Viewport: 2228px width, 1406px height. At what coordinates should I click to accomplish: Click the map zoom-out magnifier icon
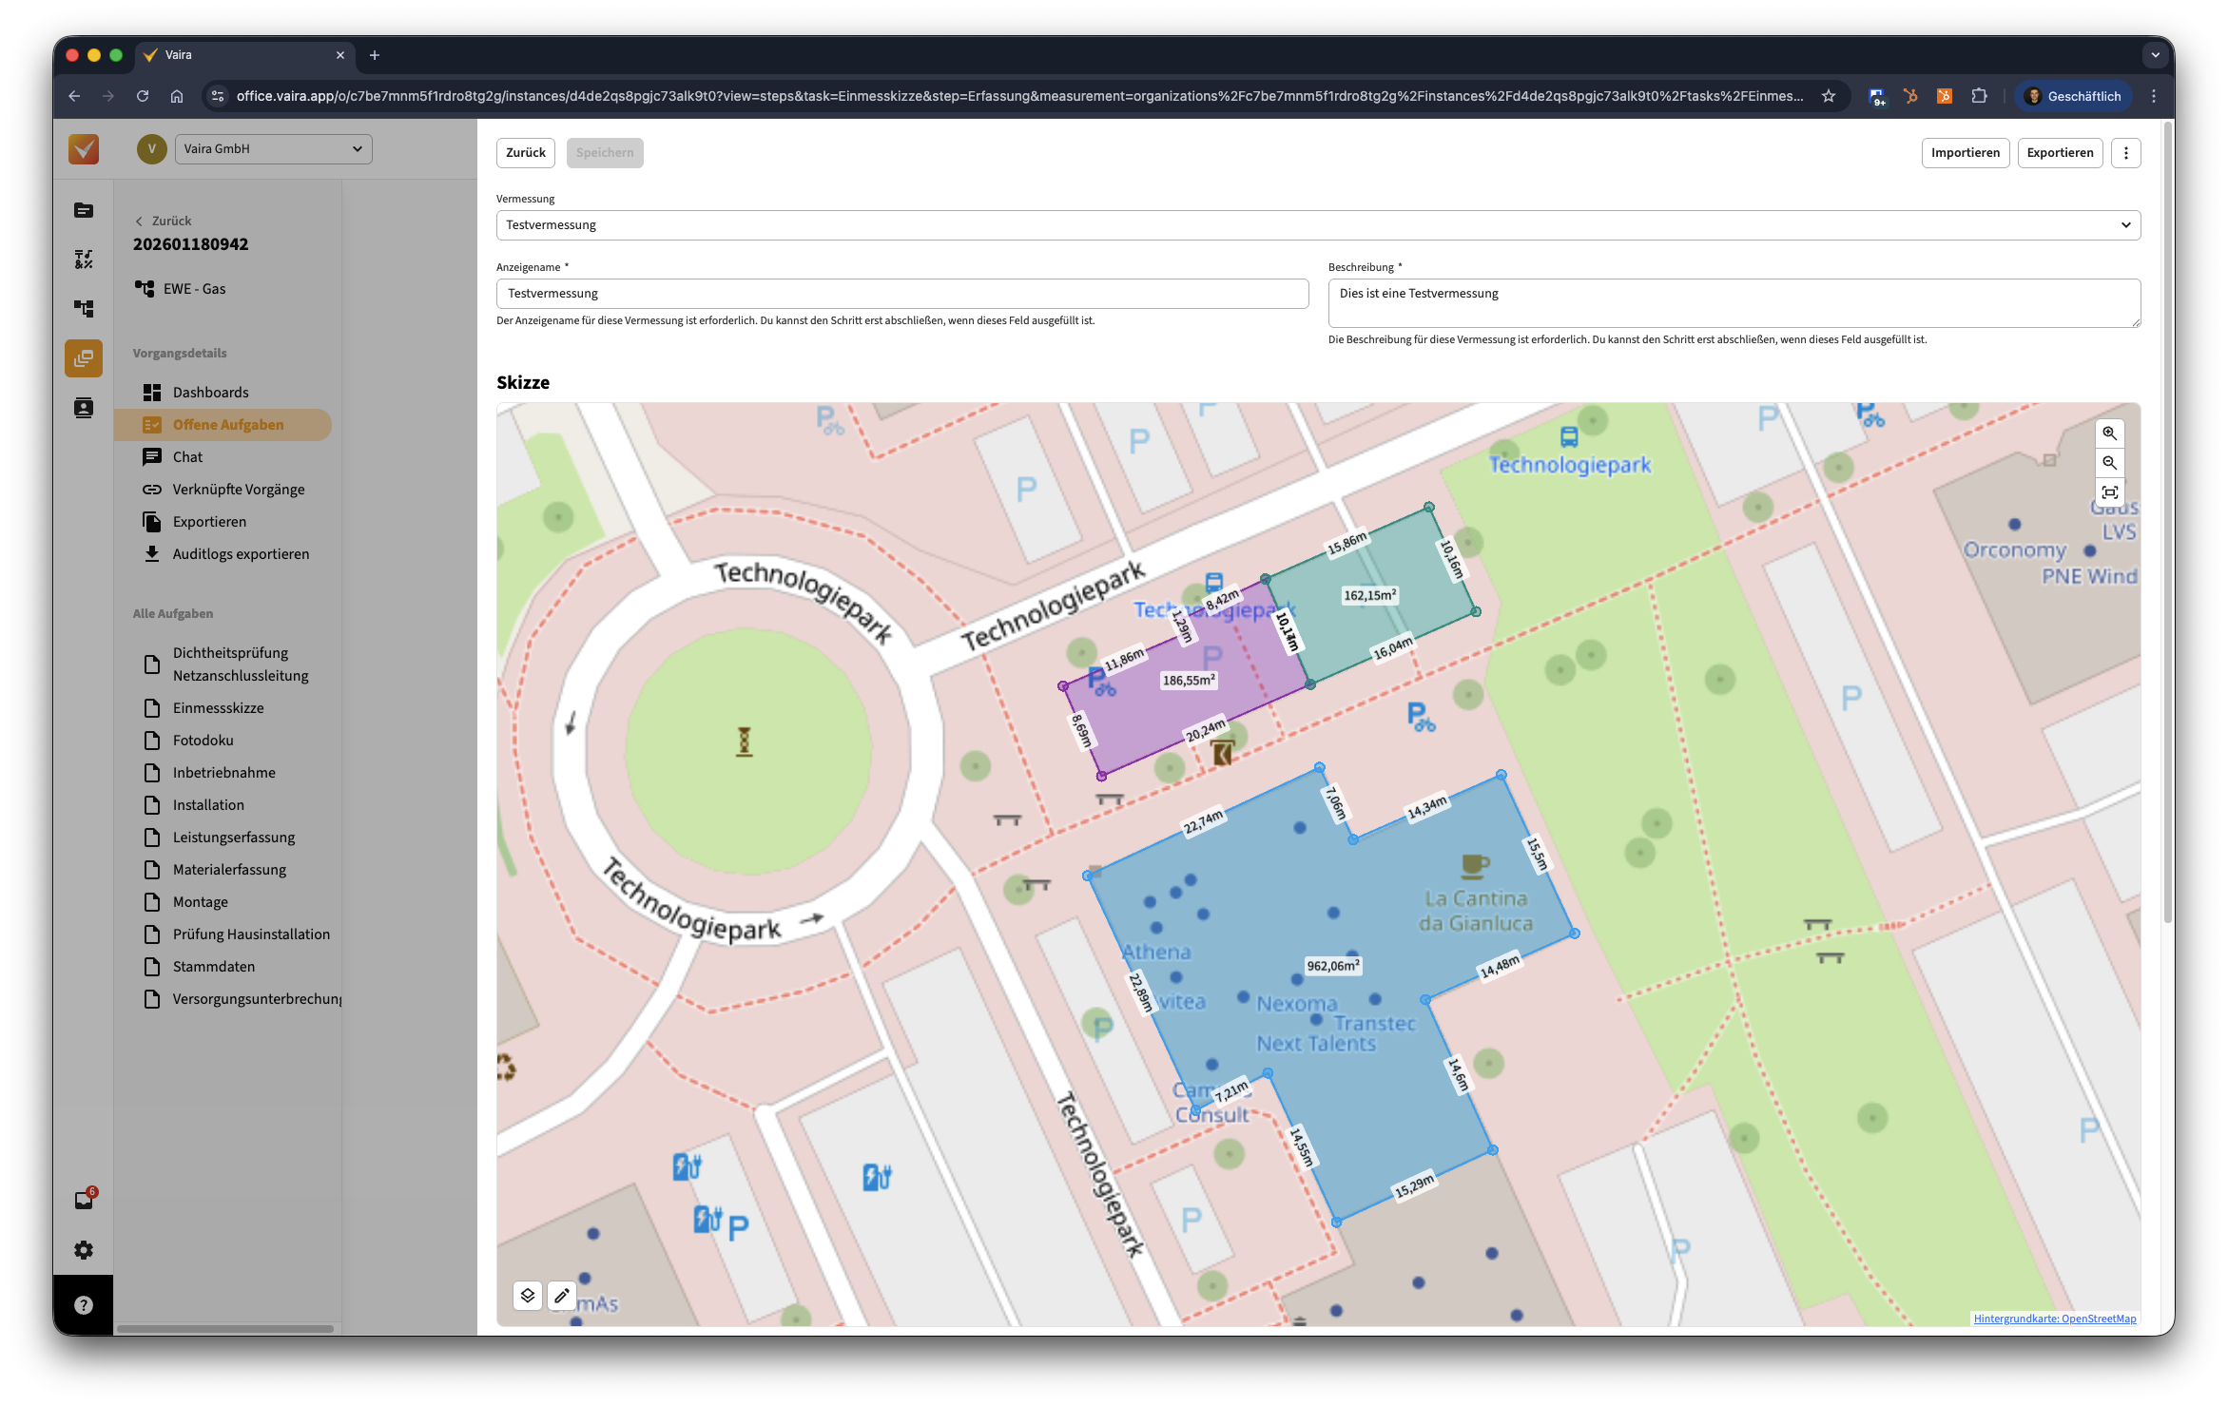tap(2109, 463)
